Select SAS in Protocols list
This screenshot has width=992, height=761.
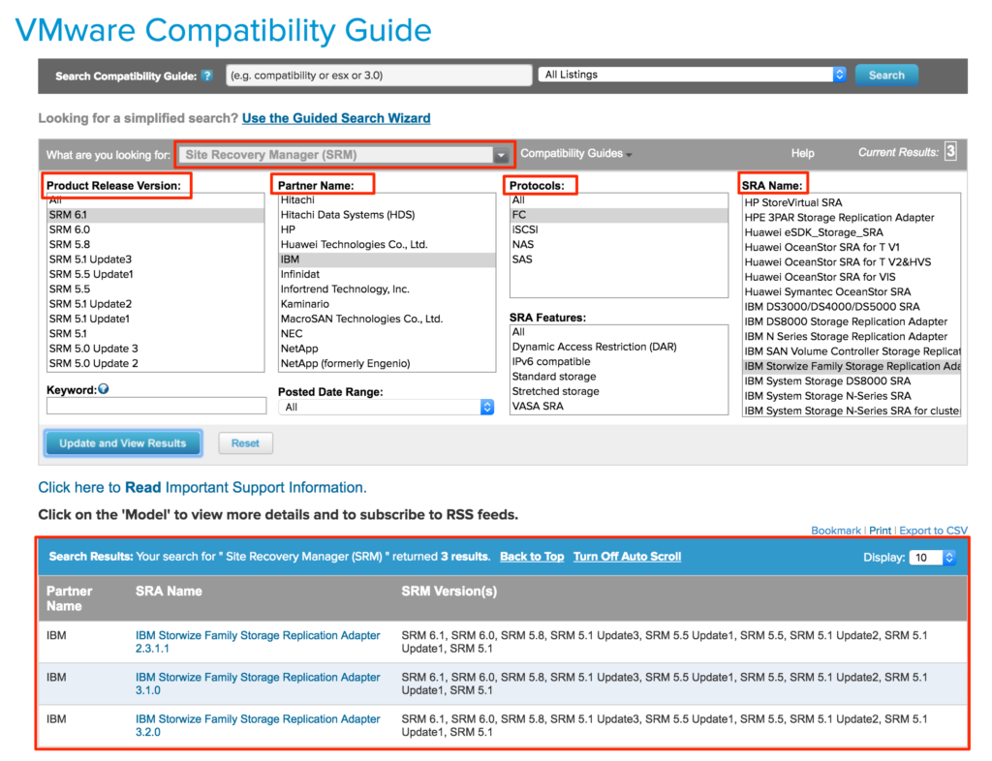coord(619,259)
